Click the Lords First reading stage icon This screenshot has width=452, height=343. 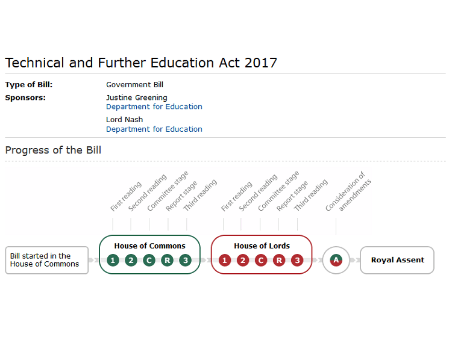pyautogui.click(x=225, y=260)
